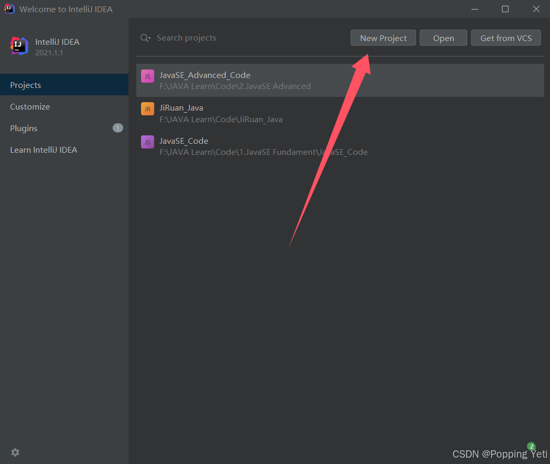
Task: Open Learn IntelliJ IDEA tab
Action: click(64, 150)
